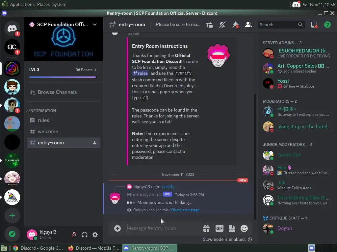Open Gross-Cat member profile
This screenshot has width=337, height=252.
[297, 155]
